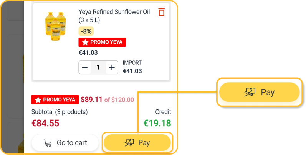
Task: Click the star icon in the PROMO YEYA badge above Subtotal
Action: click(x=38, y=100)
